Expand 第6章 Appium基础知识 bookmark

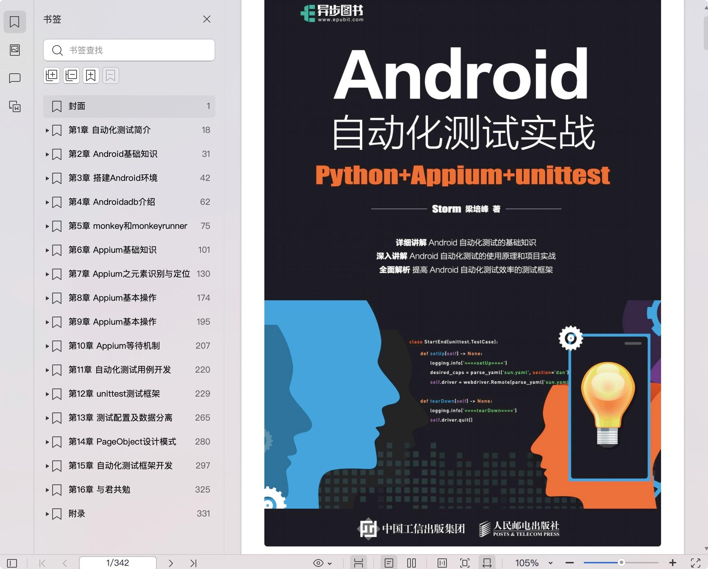(x=47, y=250)
